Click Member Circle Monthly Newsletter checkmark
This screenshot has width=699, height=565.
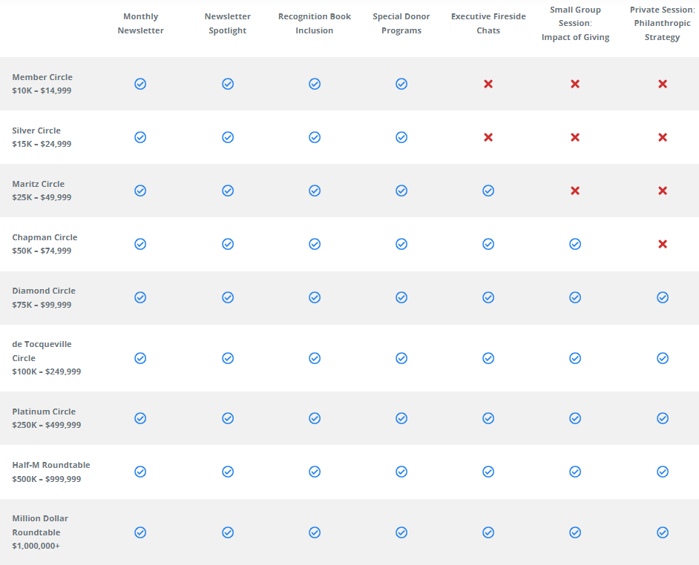point(140,84)
